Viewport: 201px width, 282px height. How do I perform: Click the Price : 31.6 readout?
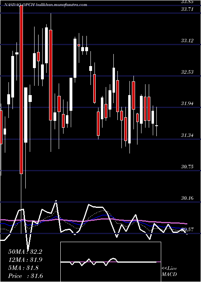(x=25, y=276)
